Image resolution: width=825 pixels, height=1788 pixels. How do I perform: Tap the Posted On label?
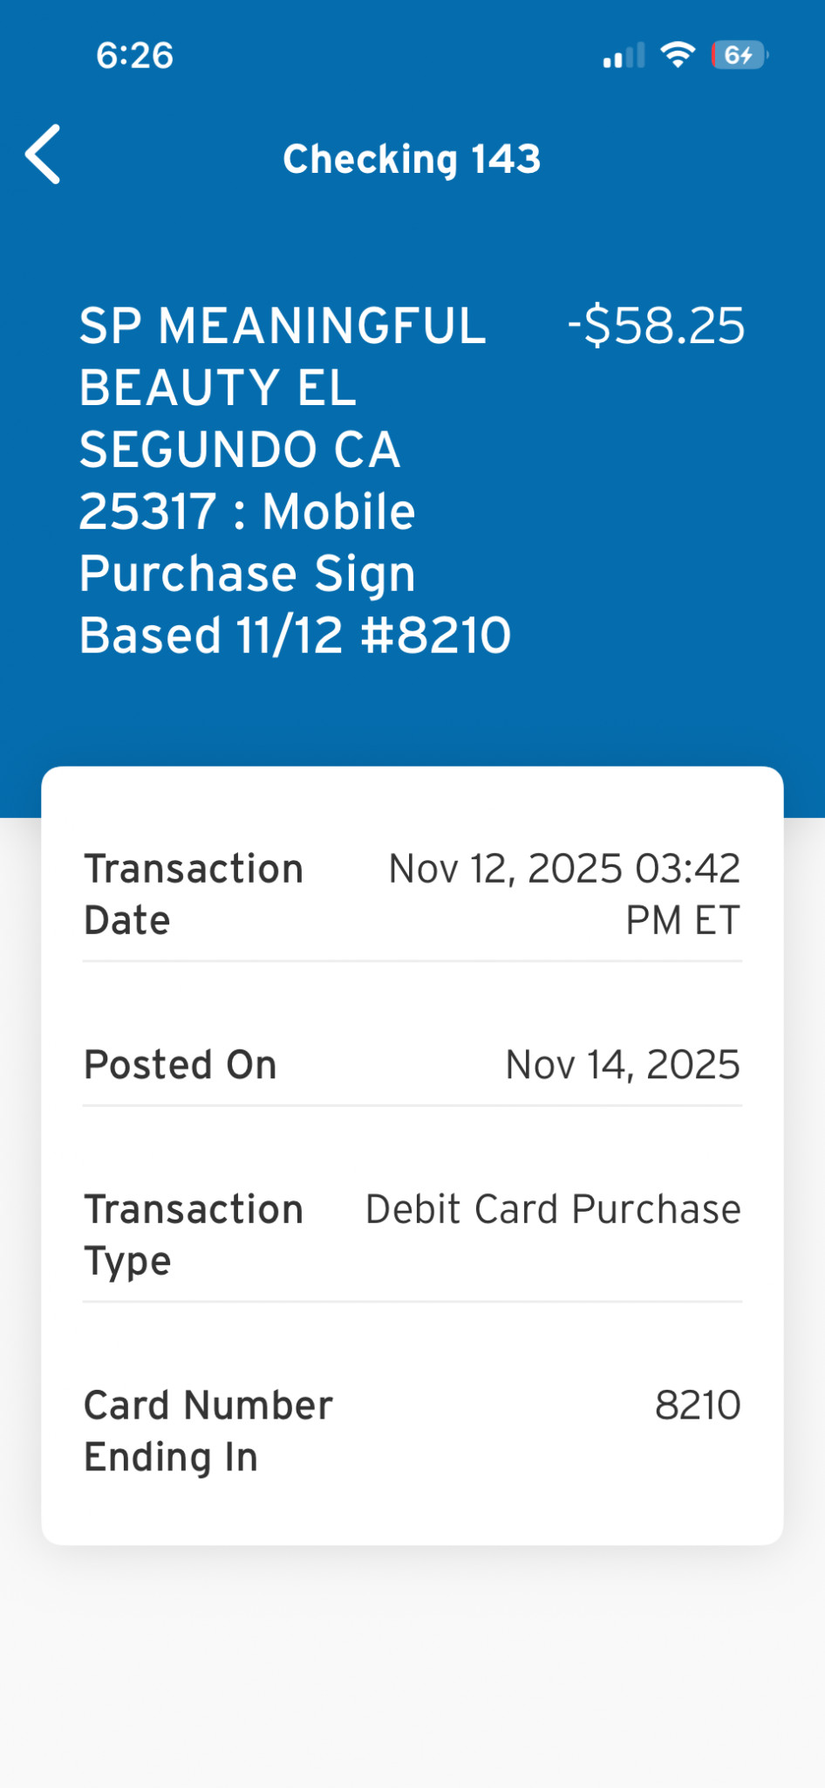[x=181, y=1064]
